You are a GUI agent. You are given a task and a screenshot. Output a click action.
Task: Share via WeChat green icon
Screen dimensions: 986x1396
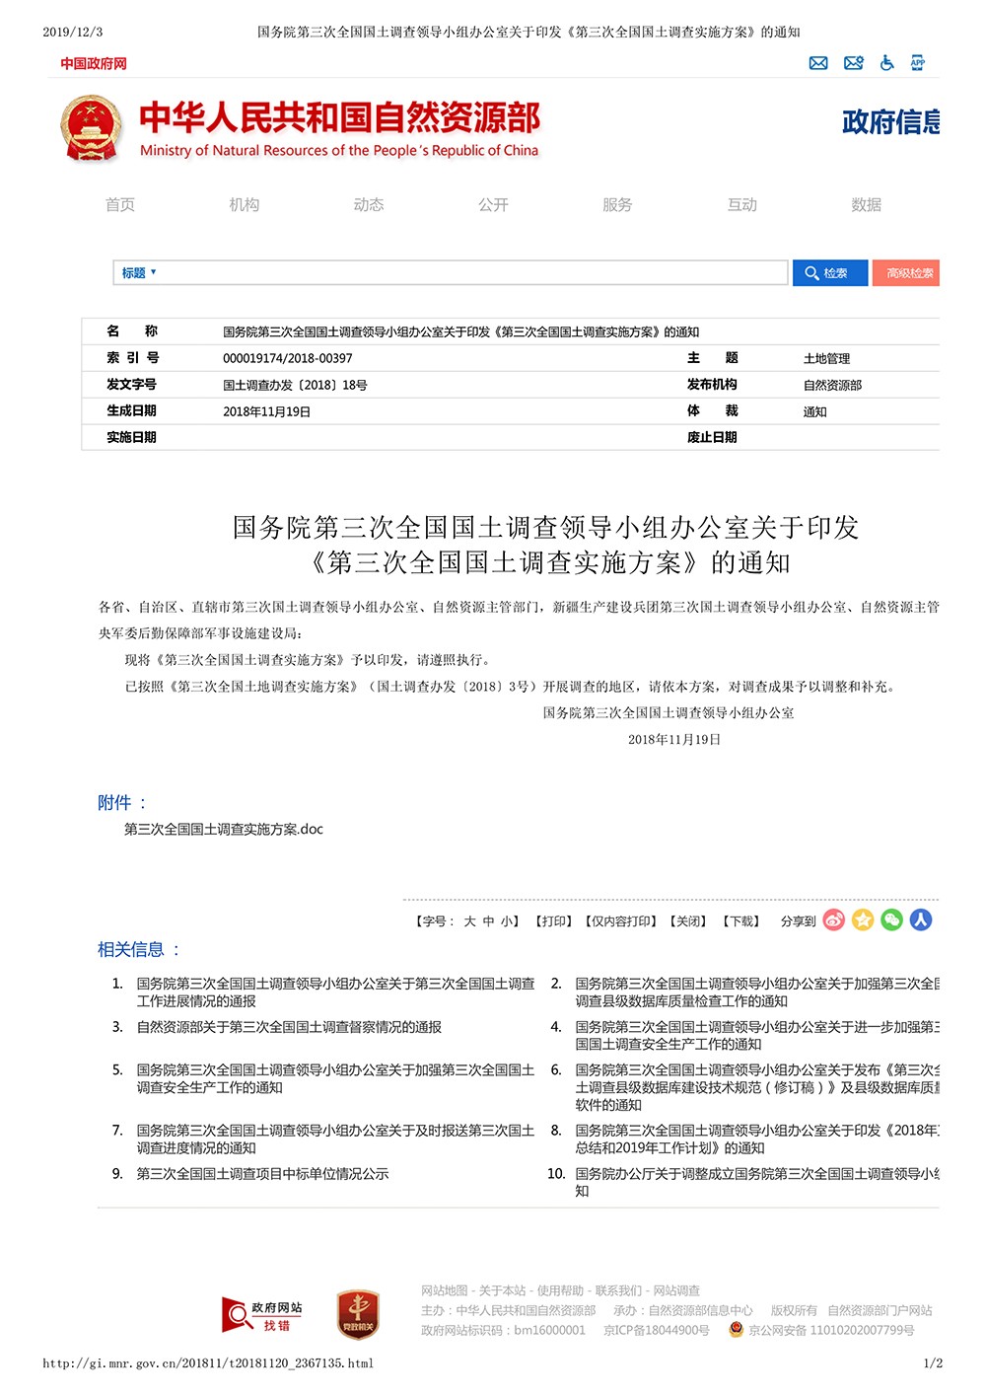[892, 920]
